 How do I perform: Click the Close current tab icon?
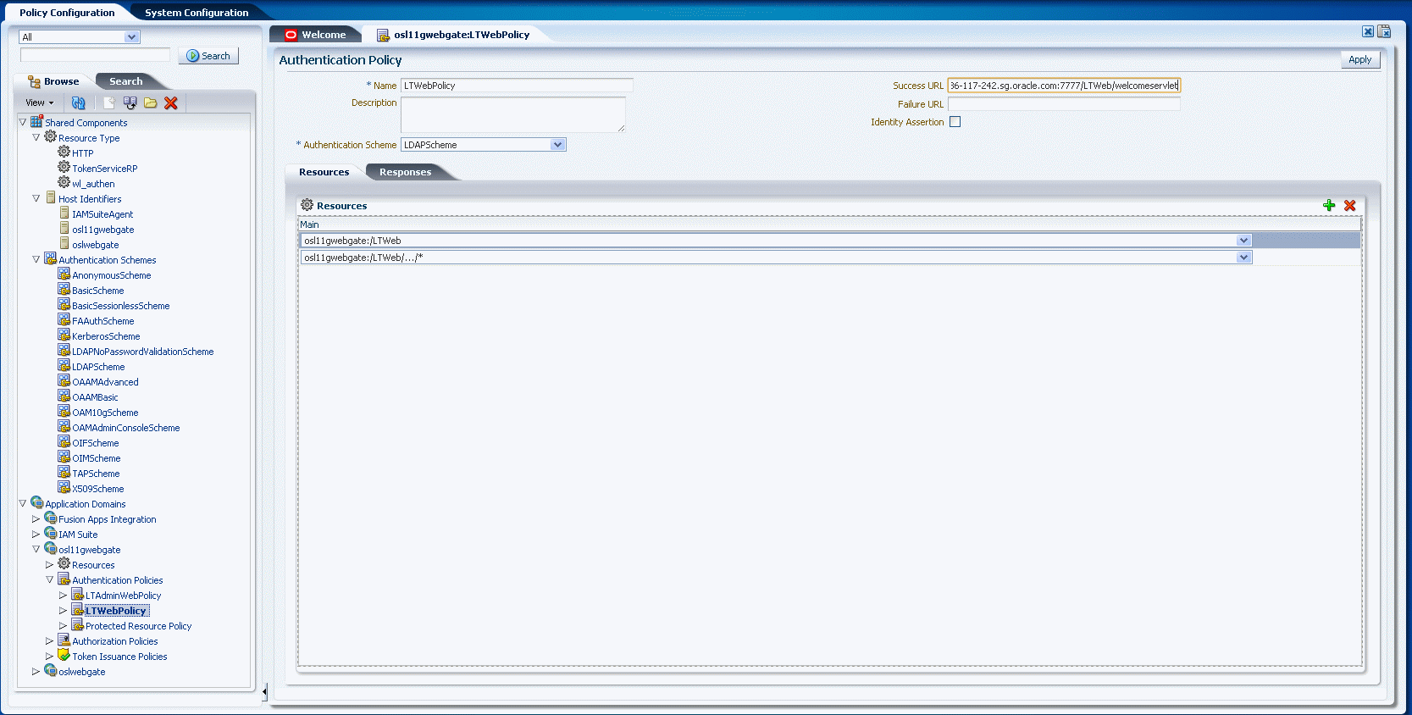click(x=1368, y=31)
